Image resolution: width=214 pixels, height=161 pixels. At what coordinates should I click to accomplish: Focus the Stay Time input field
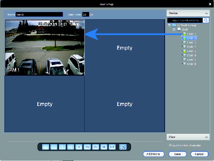[x=86, y=14]
